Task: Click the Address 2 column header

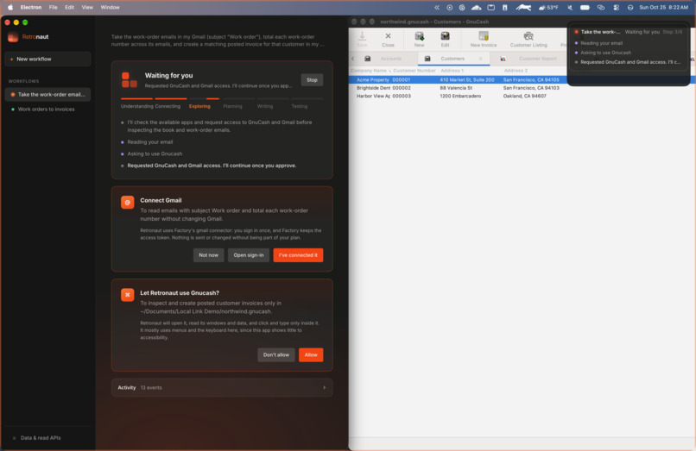Action: point(516,71)
